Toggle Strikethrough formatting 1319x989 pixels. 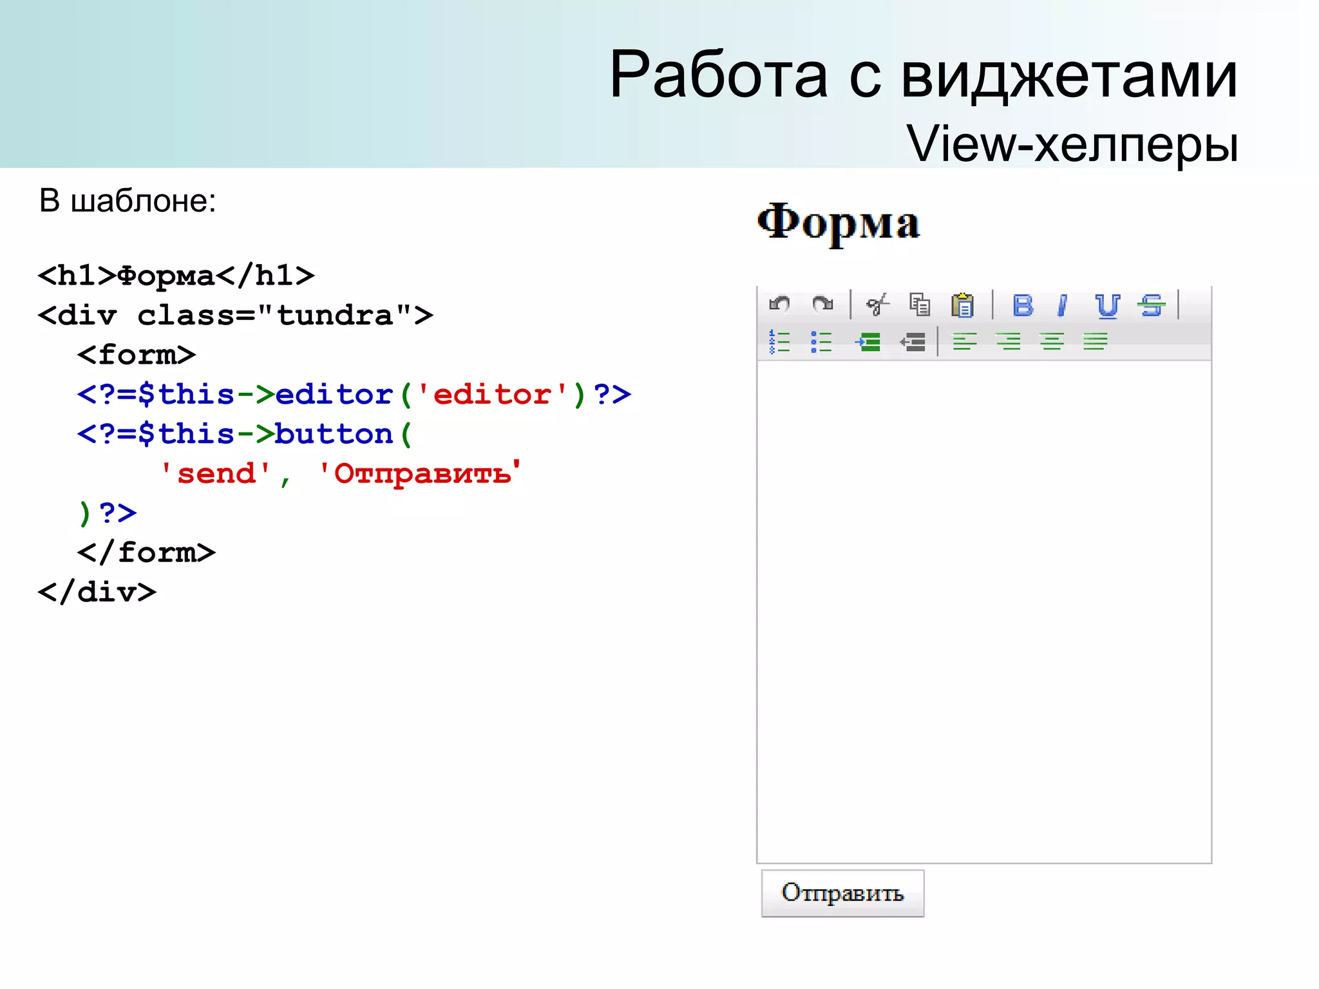1152,305
